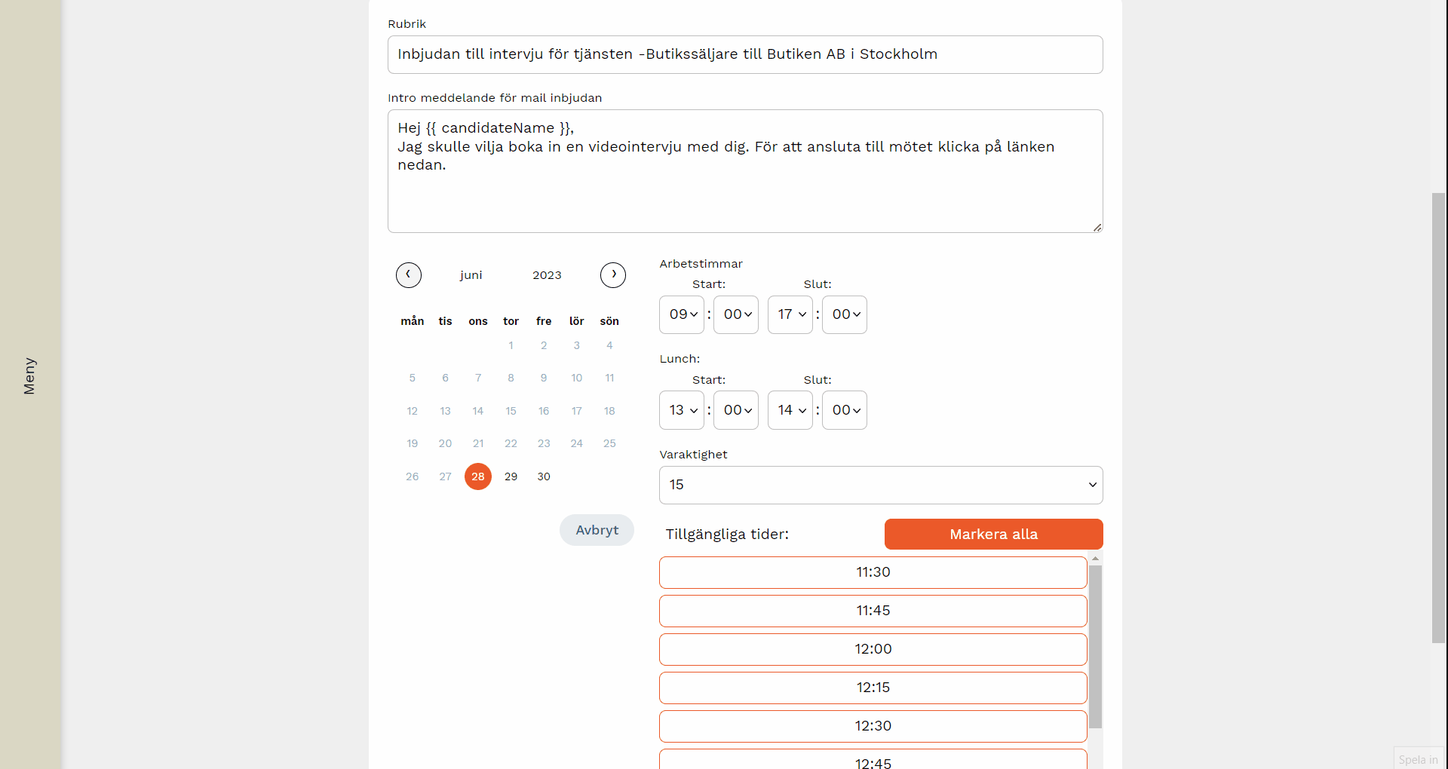Open lunch start hour dropdown

pyautogui.click(x=682, y=410)
